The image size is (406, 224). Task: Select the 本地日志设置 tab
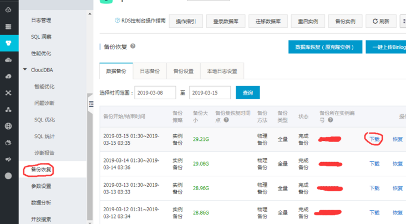222,72
